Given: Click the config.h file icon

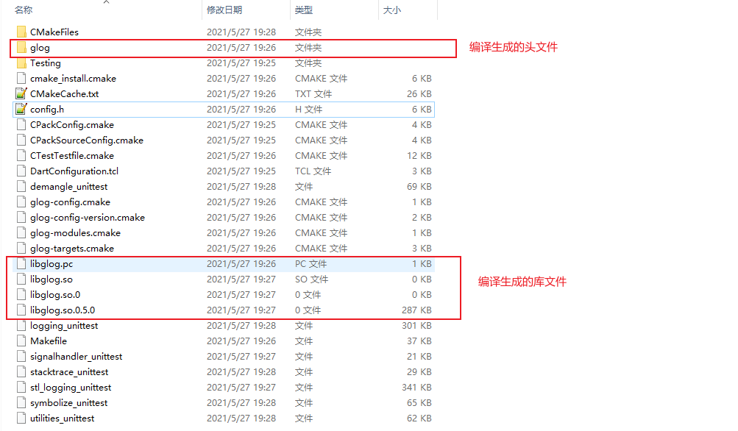Looking at the screenshot, I should pos(20,109).
